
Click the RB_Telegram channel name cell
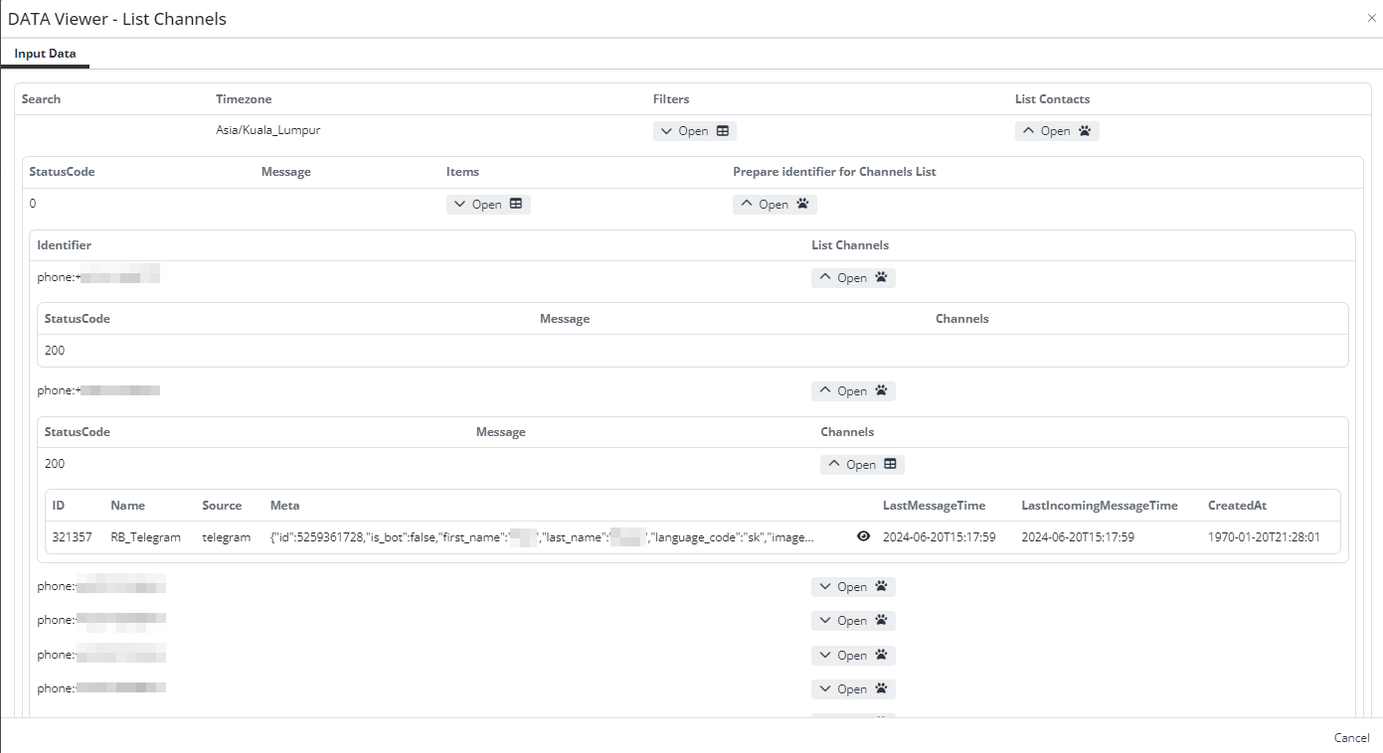click(145, 537)
